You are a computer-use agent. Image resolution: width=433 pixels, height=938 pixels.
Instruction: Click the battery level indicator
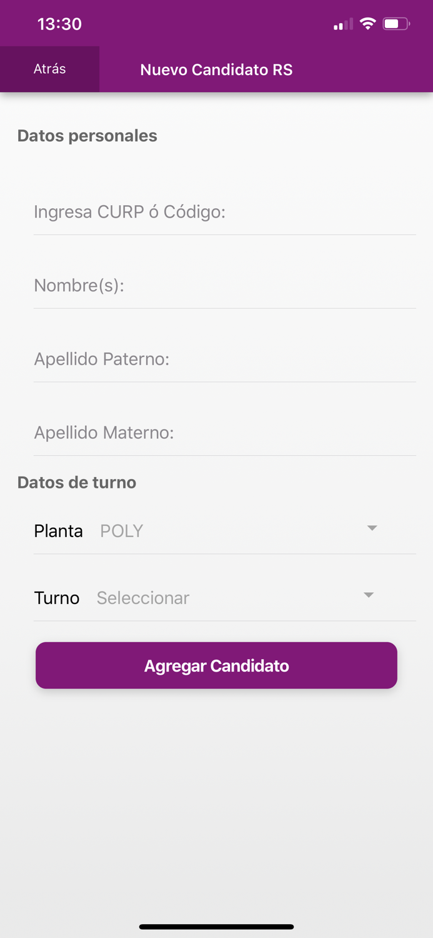[394, 23]
